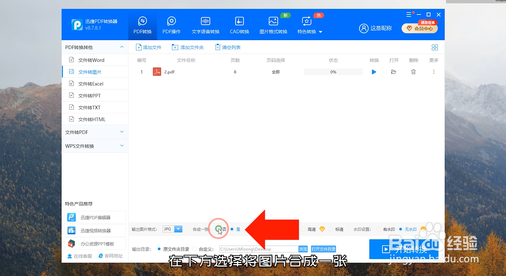Click the 0% progress bar of 2.pdf
Screen dimensions: 506x276
coord(333,72)
